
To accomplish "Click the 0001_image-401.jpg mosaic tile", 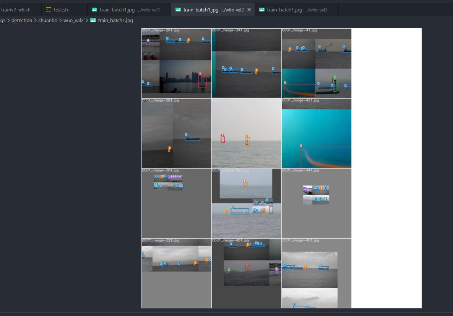I will [x=247, y=273].
